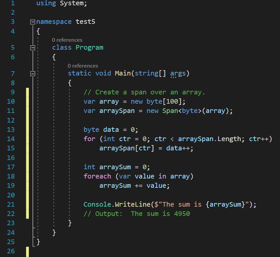Click the Span<byte> type name on line 11
Viewport: 280px width, 257px height.
tap(181, 111)
